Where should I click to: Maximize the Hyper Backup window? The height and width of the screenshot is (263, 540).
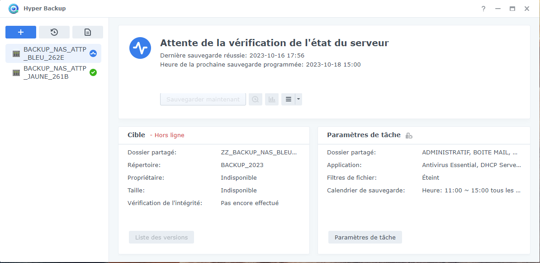(512, 9)
